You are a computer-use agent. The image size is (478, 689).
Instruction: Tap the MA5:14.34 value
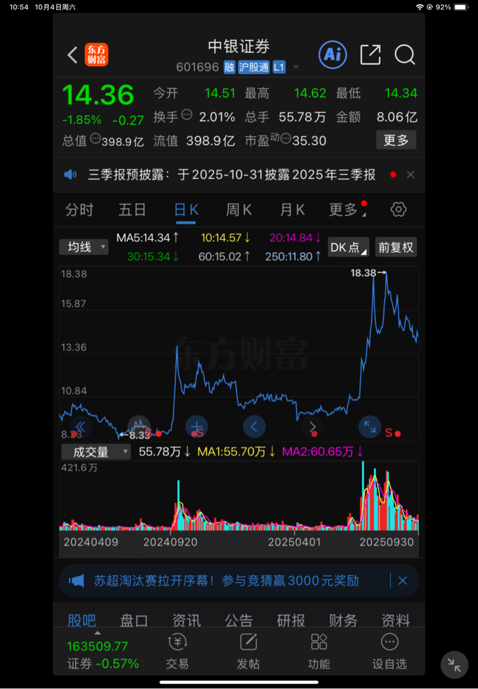click(148, 238)
